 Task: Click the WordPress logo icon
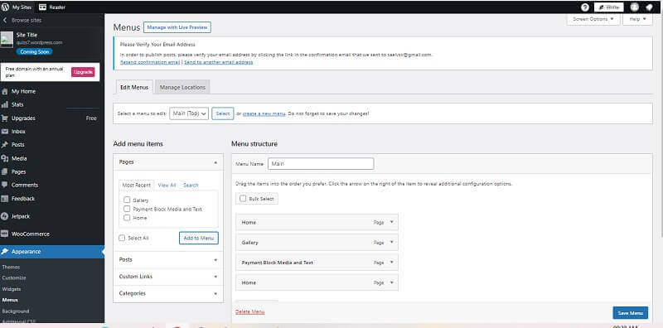[x=5, y=7]
